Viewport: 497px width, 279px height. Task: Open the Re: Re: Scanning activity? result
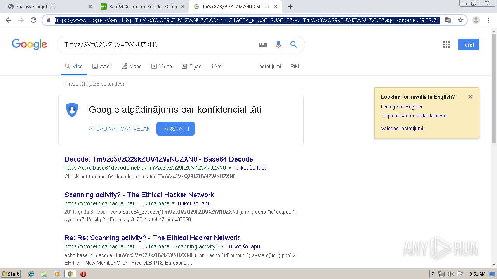coord(152,238)
